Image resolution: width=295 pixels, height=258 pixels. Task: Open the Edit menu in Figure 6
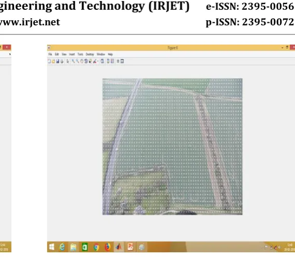[x=57, y=54]
